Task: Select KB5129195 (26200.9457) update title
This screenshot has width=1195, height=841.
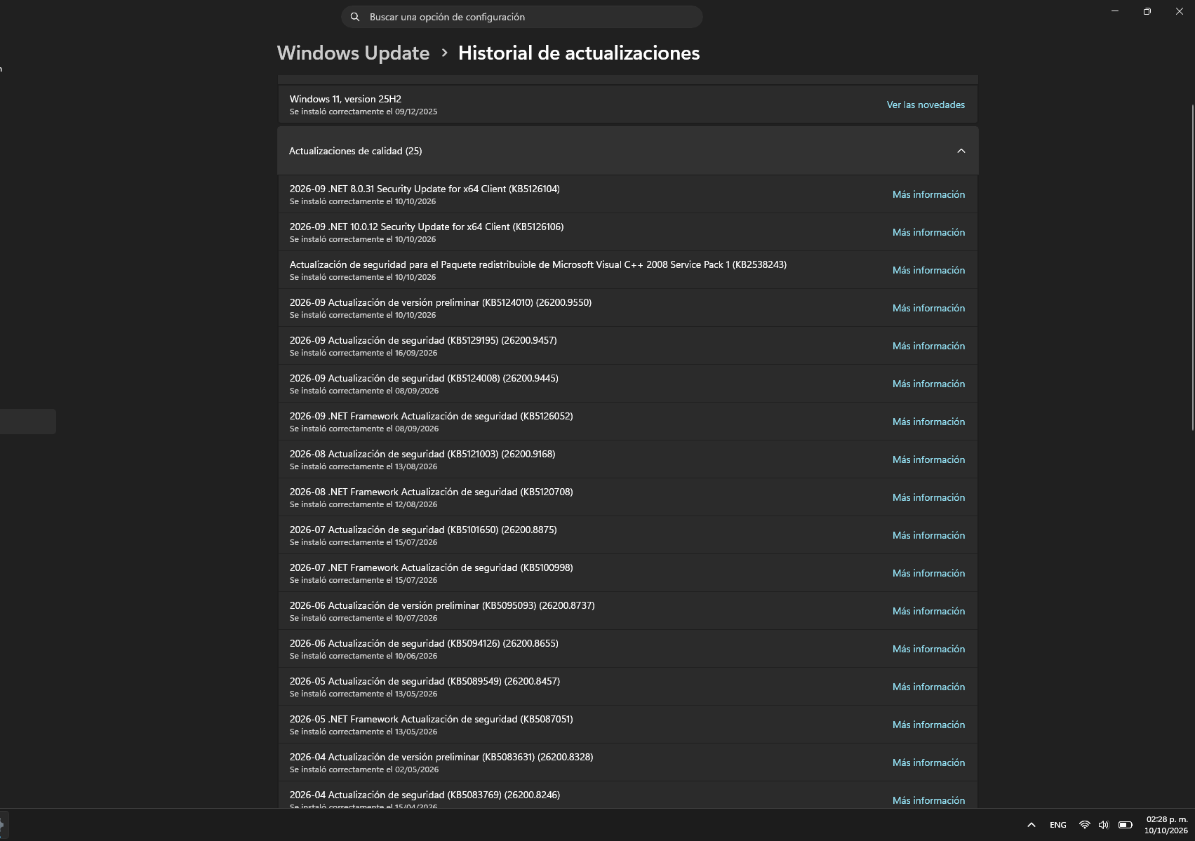Action: tap(423, 340)
